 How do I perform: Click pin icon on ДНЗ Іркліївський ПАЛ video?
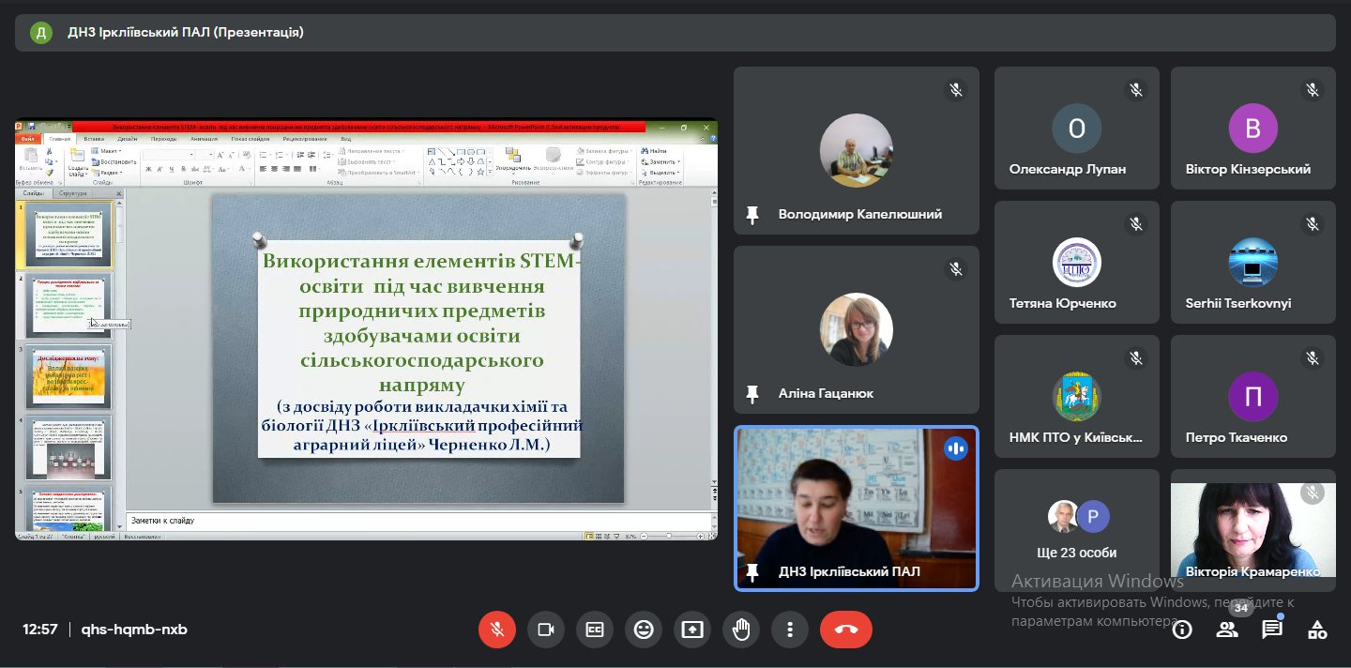click(x=751, y=572)
